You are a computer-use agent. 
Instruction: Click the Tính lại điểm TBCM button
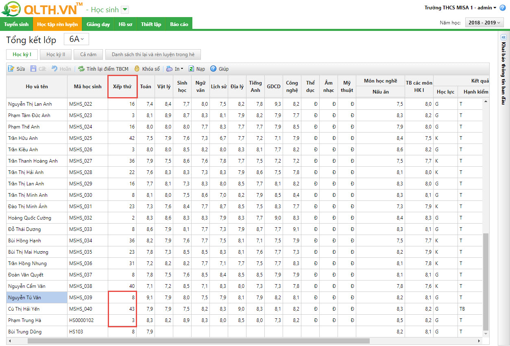103,69
